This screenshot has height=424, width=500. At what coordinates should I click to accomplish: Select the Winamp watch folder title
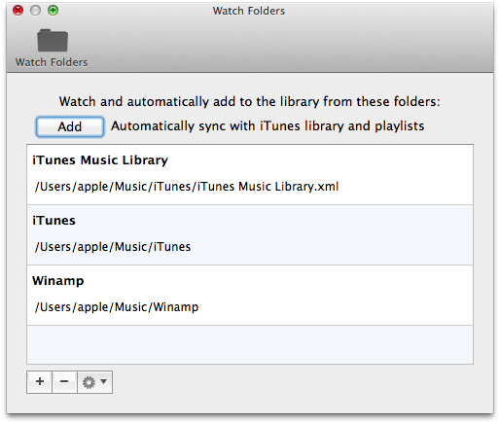[x=58, y=281]
